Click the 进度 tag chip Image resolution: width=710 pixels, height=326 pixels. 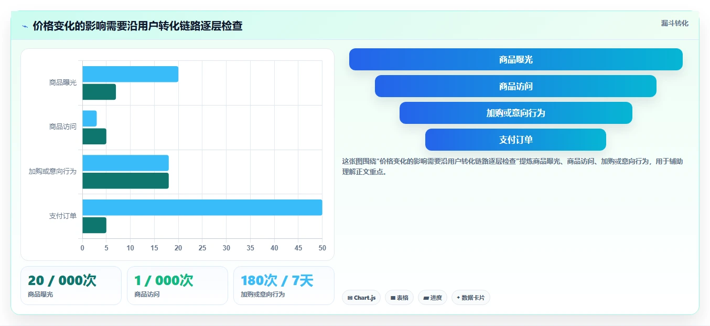[433, 298]
